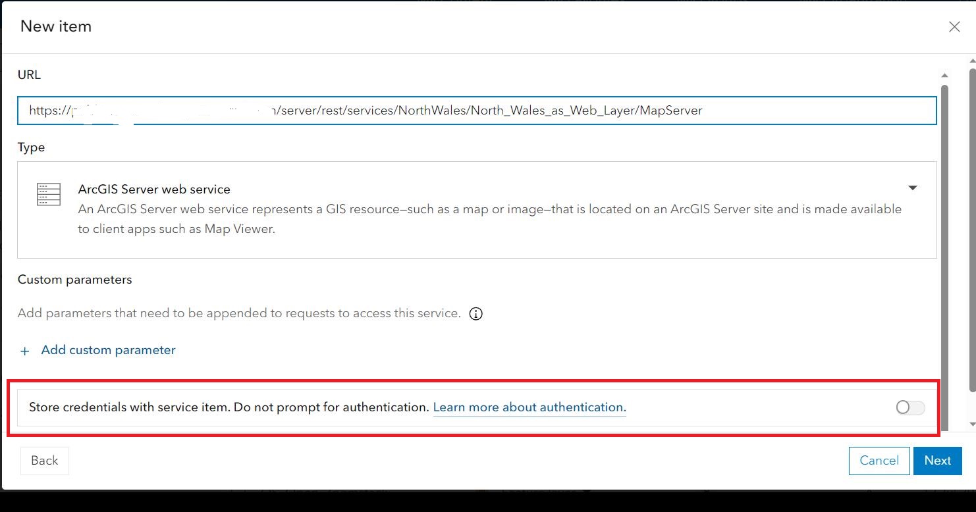Click the plus icon next to Add custom parameter
This screenshot has height=512, width=976.
click(x=24, y=350)
